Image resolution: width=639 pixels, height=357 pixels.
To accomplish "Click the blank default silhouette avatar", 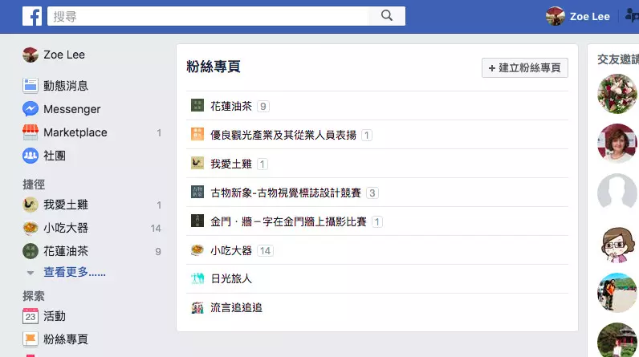I will (617, 193).
